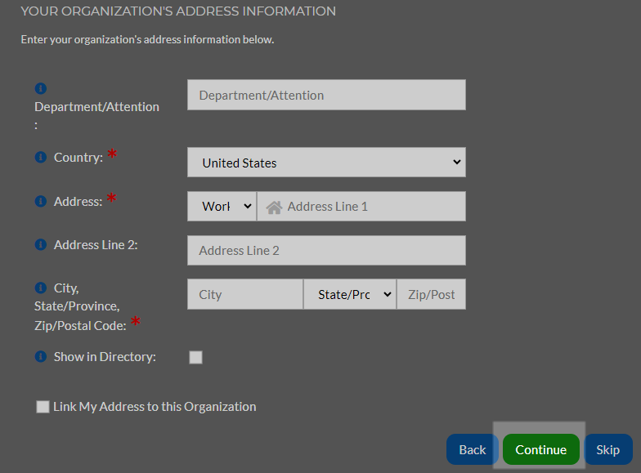The image size is (641, 473).
Task: Click the Skip button
Action: pos(608,449)
